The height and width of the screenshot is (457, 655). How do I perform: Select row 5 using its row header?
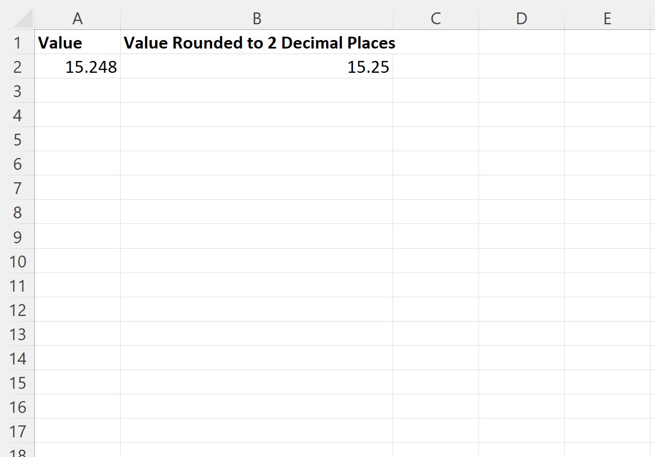click(x=19, y=139)
